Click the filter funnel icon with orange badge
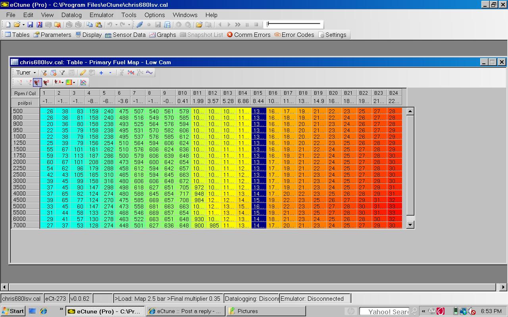The height and width of the screenshot is (317, 508). point(44,73)
